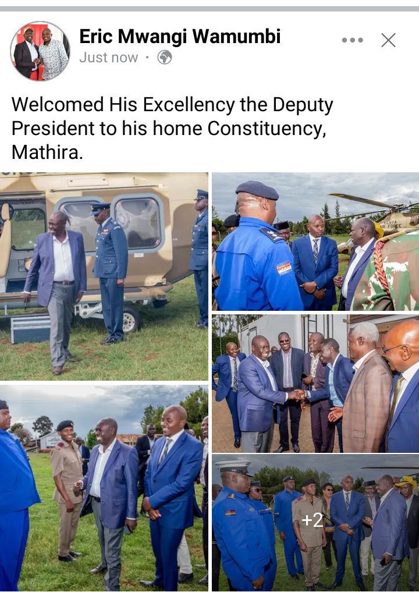Select the caption line starting with "Welcomed His Excellency"

172,105
